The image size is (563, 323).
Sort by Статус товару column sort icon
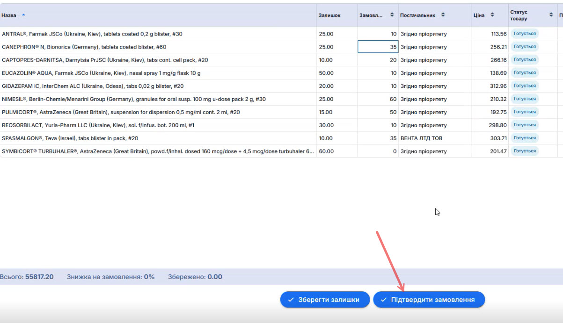coord(551,15)
